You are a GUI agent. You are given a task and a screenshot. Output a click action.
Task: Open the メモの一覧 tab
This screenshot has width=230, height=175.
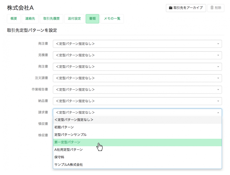(x=112, y=19)
